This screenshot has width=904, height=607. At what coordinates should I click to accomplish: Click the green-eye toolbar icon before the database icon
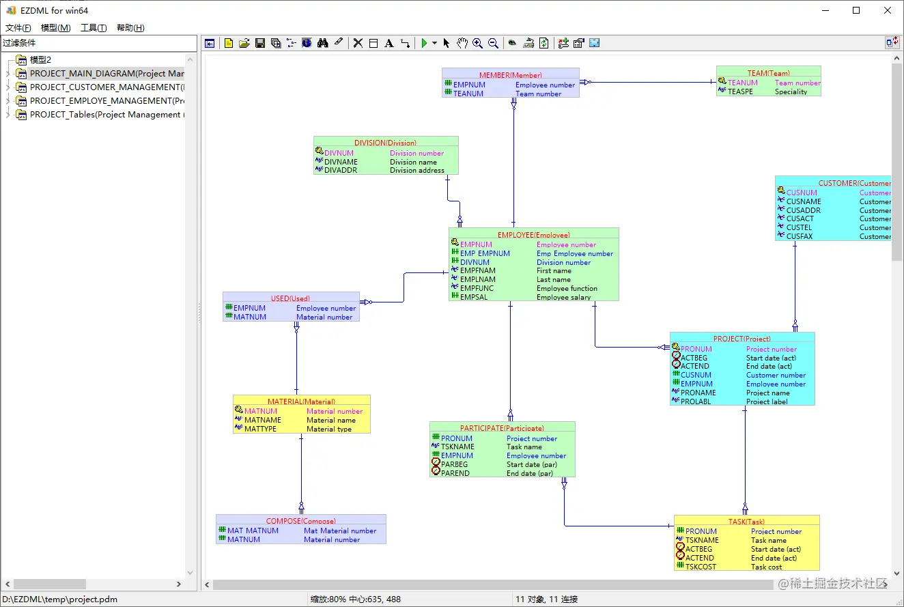tap(513, 43)
